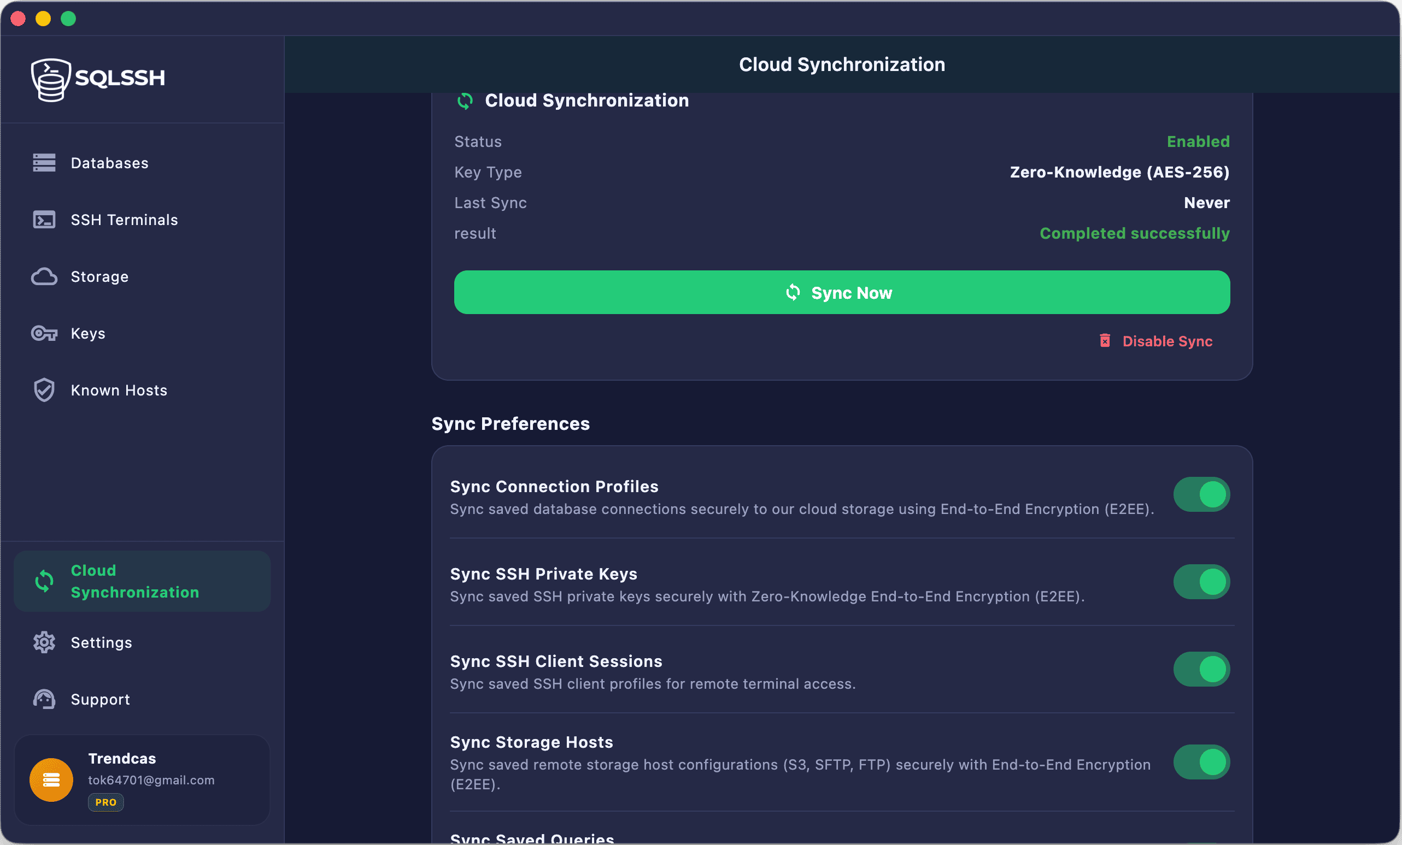Click the Known Hosts shield icon
Viewport: 1402px width, 845px height.
pos(44,390)
